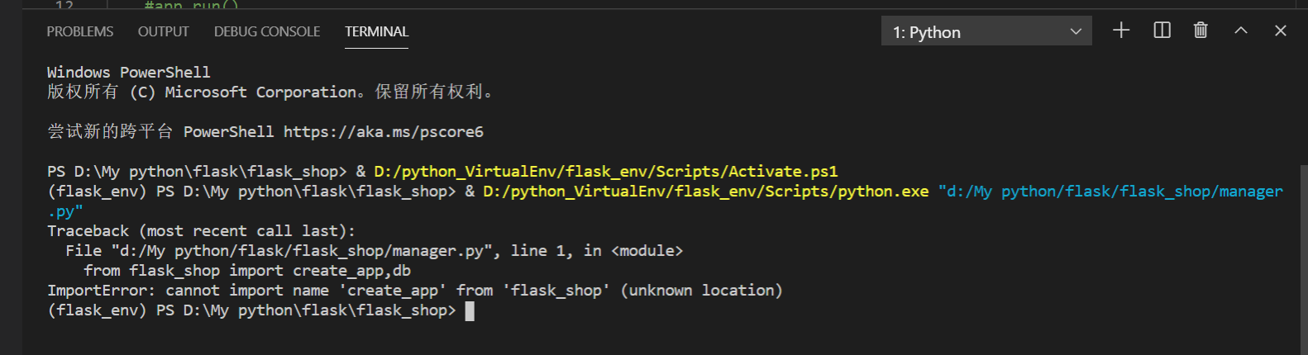Click the blue quoted manager path argument
The image size is (1308, 355).
pyautogui.click(x=1110, y=192)
